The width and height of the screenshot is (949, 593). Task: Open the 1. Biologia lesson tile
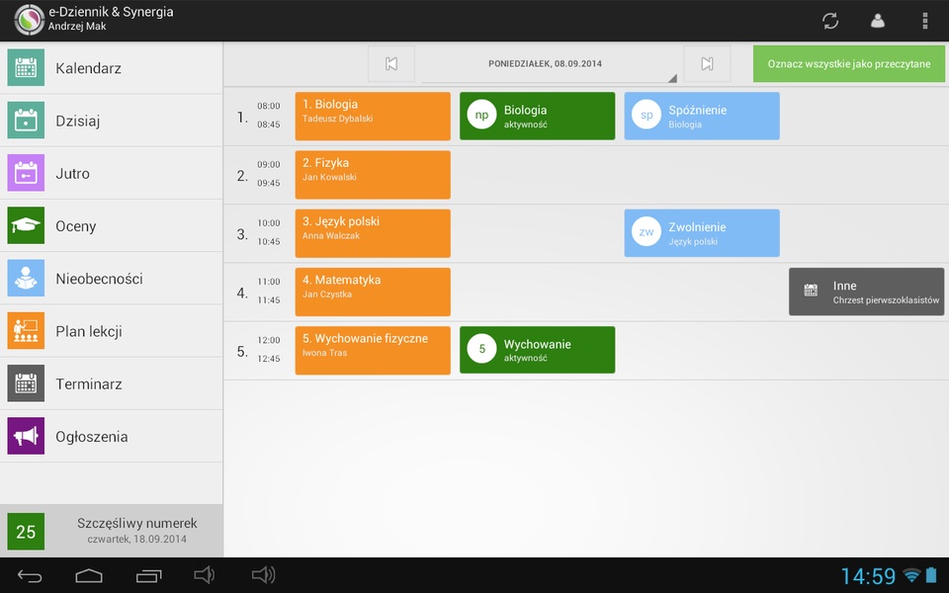coord(373,117)
